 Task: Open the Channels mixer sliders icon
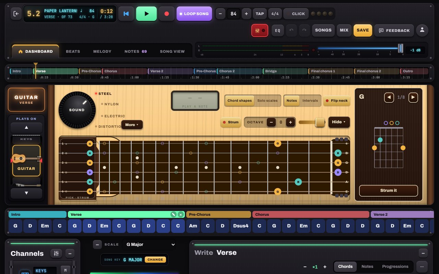(56, 253)
